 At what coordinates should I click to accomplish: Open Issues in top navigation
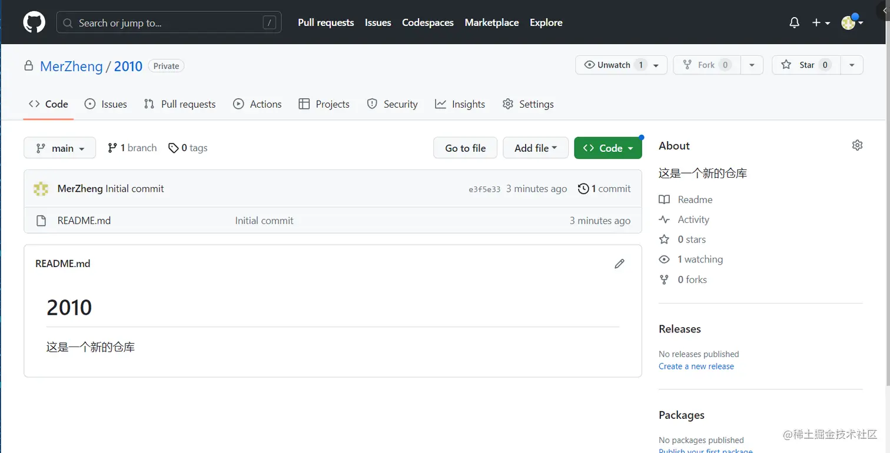tap(378, 22)
